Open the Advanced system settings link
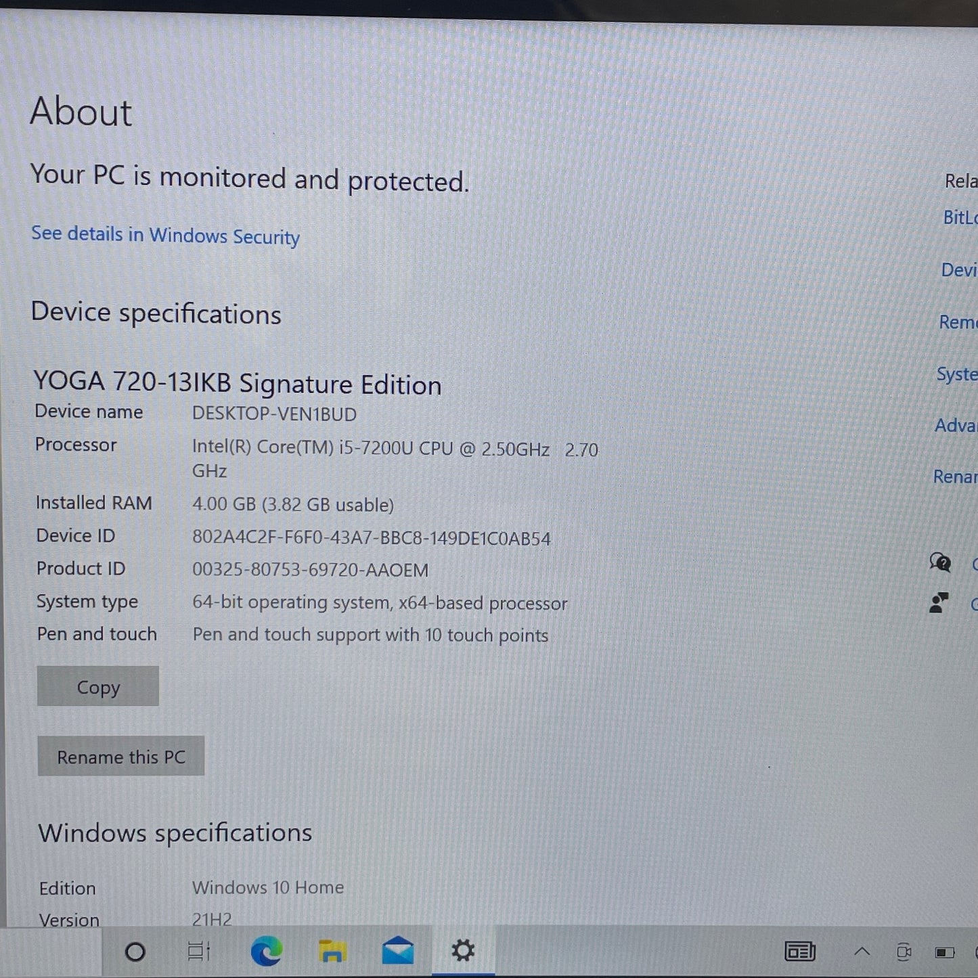 tap(956, 426)
